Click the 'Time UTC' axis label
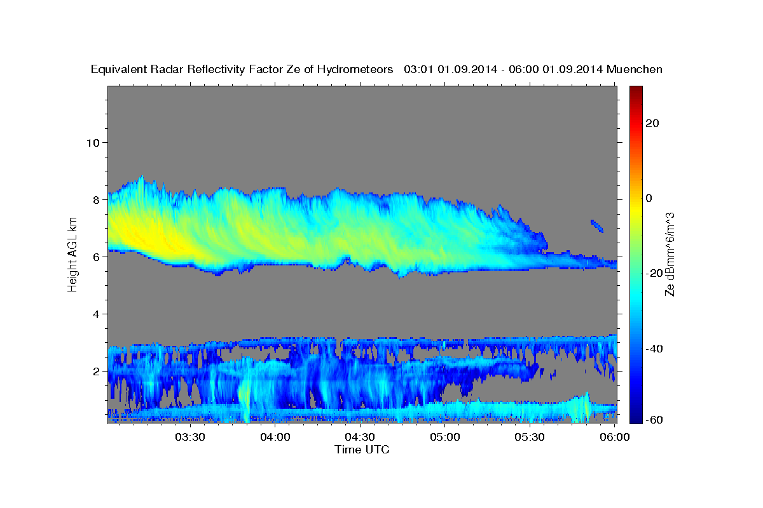 [x=362, y=449]
